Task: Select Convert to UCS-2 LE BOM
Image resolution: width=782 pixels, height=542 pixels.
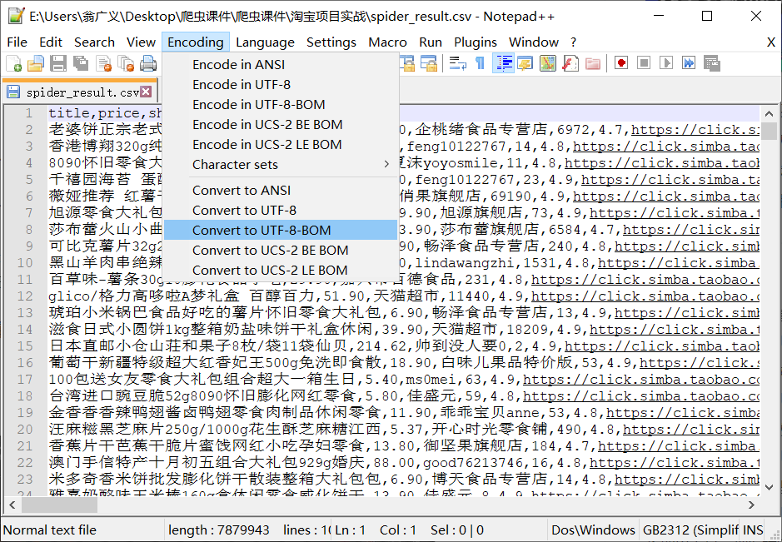Action: coord(281,271)
